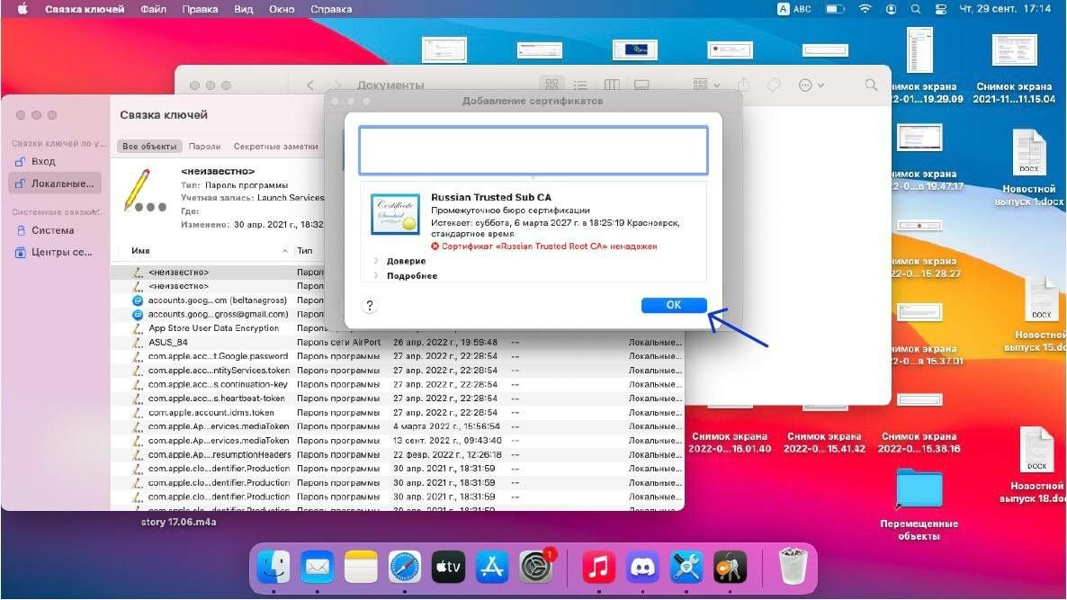Open the Wi-Fi status menu
This screenshot has height=600, width=1067.
pos(865,9)
